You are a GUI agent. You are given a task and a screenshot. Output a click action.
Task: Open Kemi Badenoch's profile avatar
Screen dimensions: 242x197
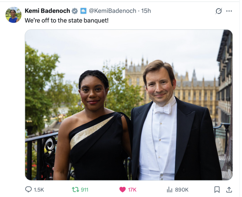pos(13,15)
